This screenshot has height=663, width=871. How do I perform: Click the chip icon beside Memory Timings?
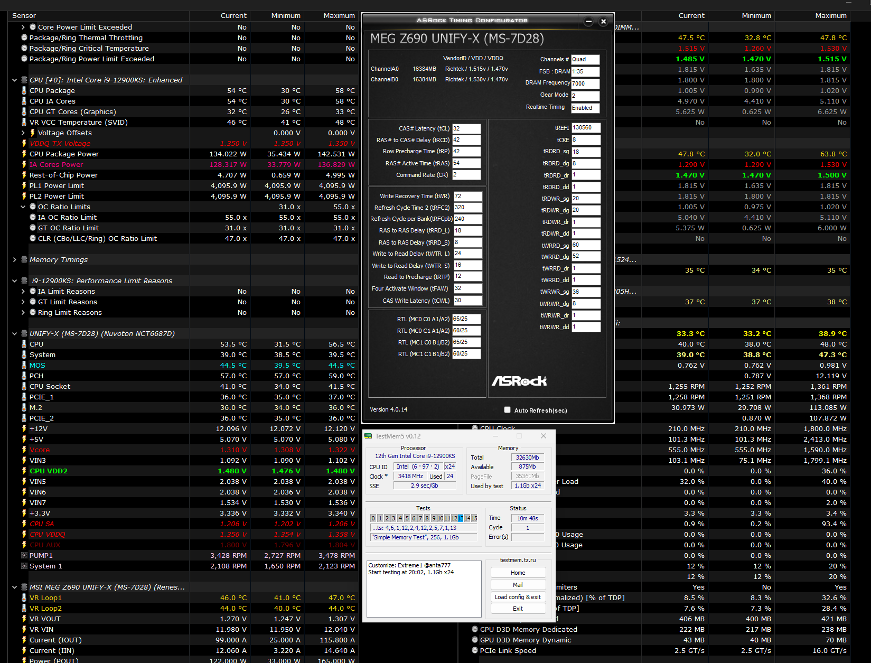point(24,259)
